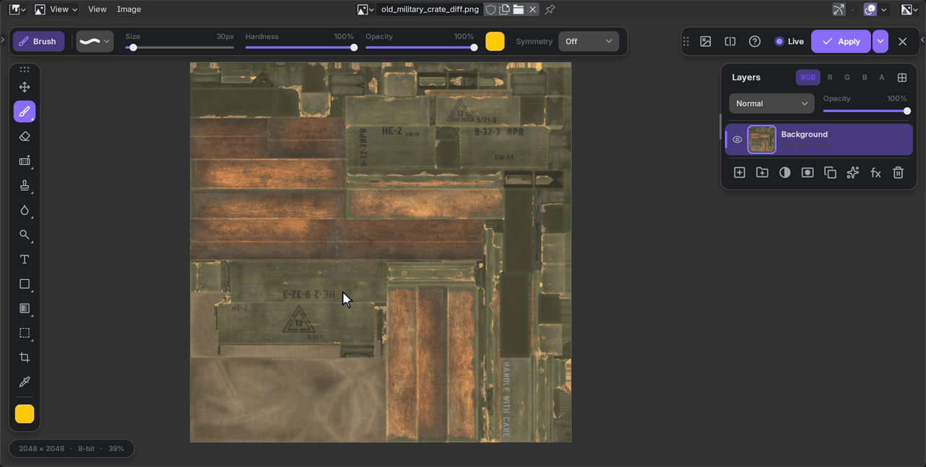926x467 pixels.
Task: Click the image preview icon beside compare
Action: coord(705,42)
